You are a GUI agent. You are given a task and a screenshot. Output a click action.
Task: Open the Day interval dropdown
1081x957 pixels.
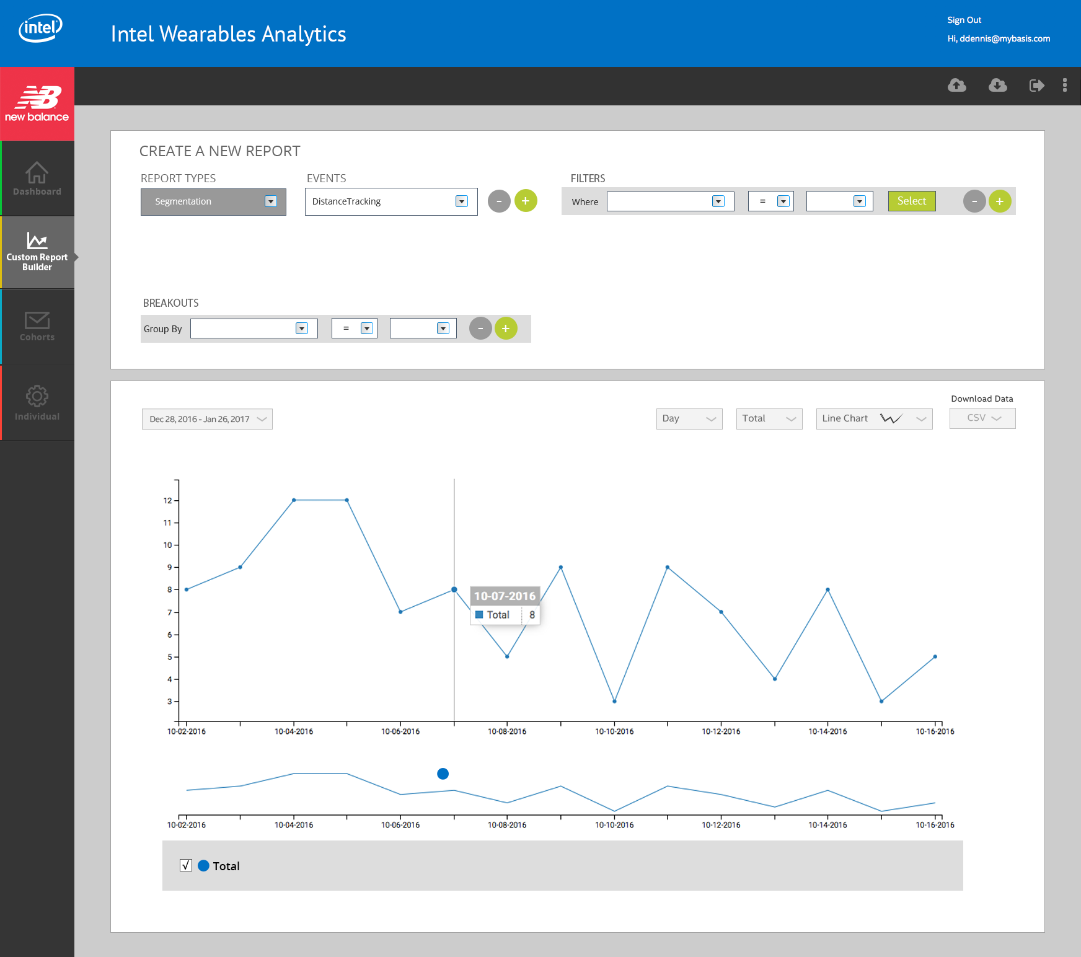coord(689,419)
